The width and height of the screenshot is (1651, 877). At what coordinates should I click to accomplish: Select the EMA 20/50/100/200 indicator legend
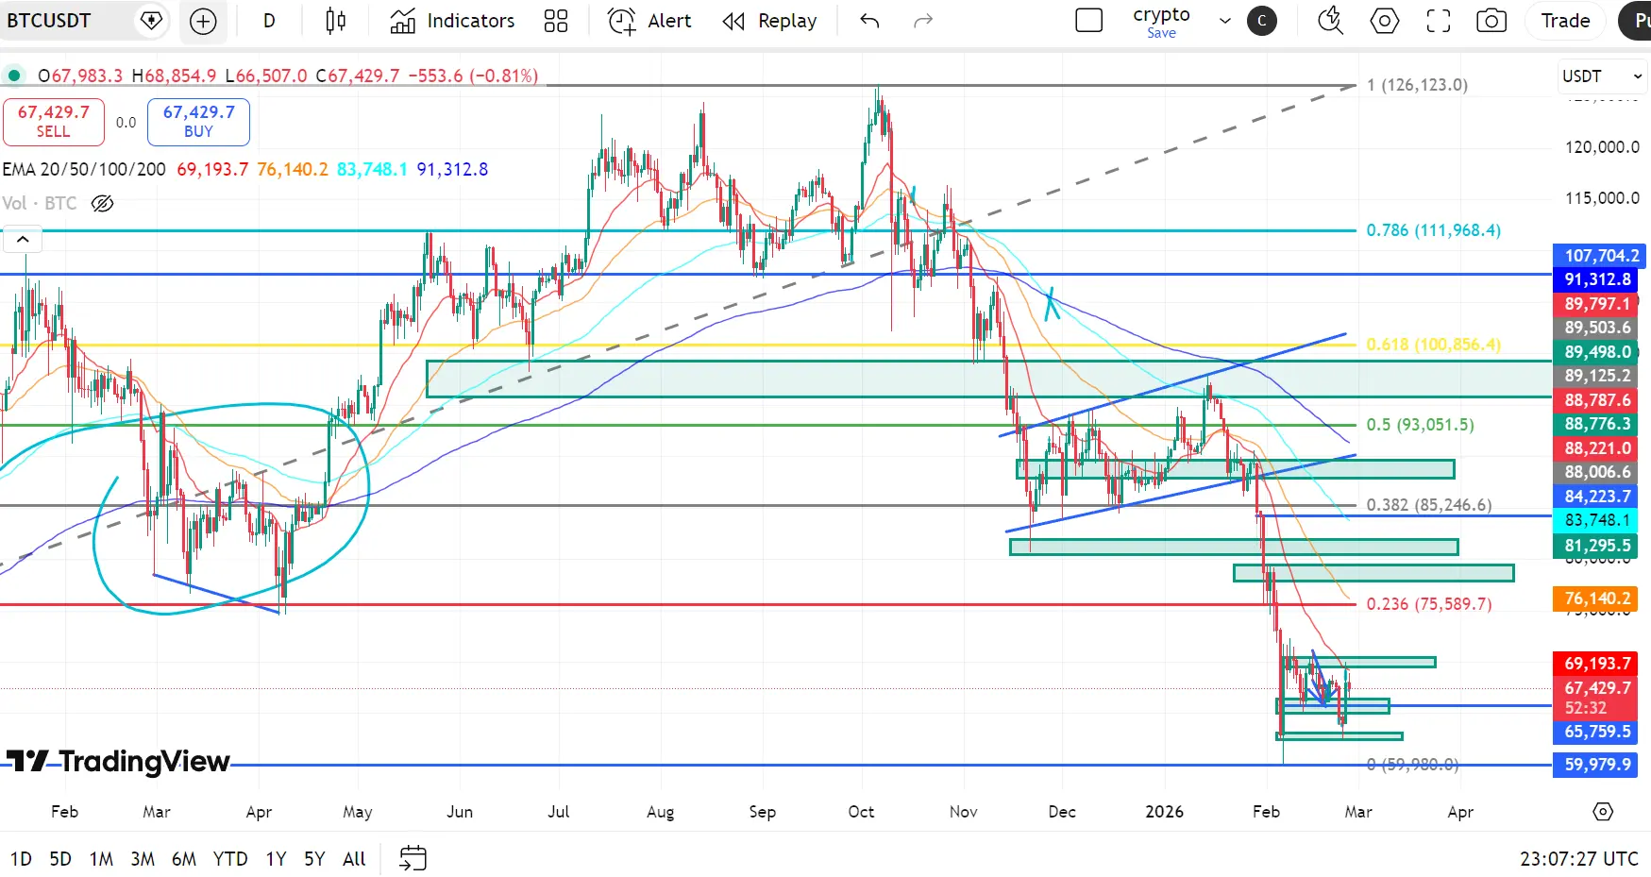pyautogui.click(x=84, y=169)
